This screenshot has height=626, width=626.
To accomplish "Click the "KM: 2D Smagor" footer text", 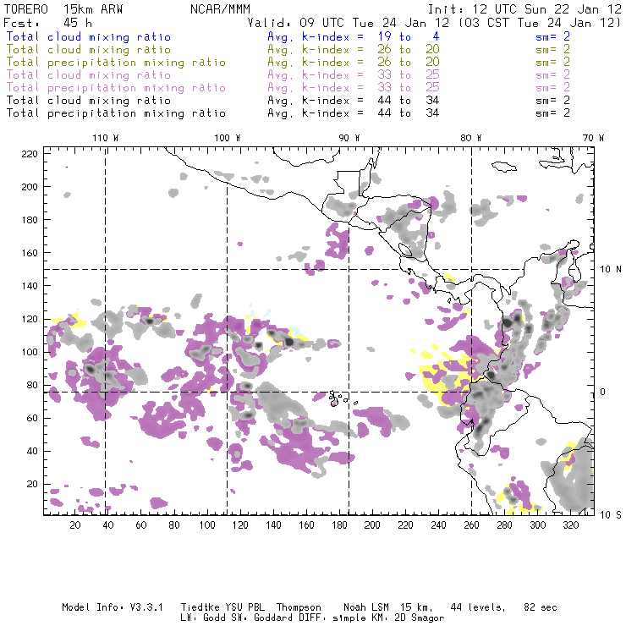I will click(401, 619).
